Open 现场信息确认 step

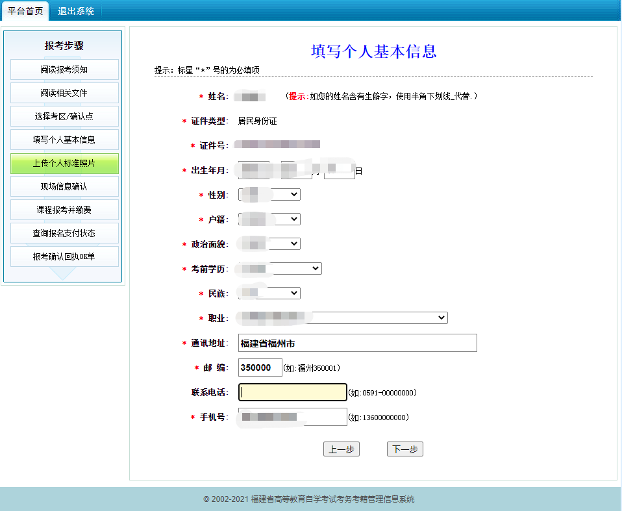point(64,186)
